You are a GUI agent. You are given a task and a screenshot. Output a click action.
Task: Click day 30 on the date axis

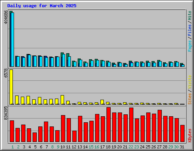click(176, 147)
